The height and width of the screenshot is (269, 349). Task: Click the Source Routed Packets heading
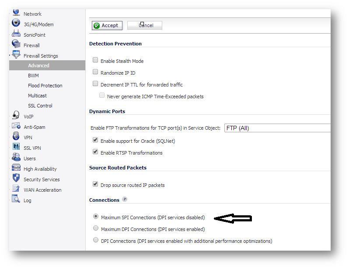(118, 168)
